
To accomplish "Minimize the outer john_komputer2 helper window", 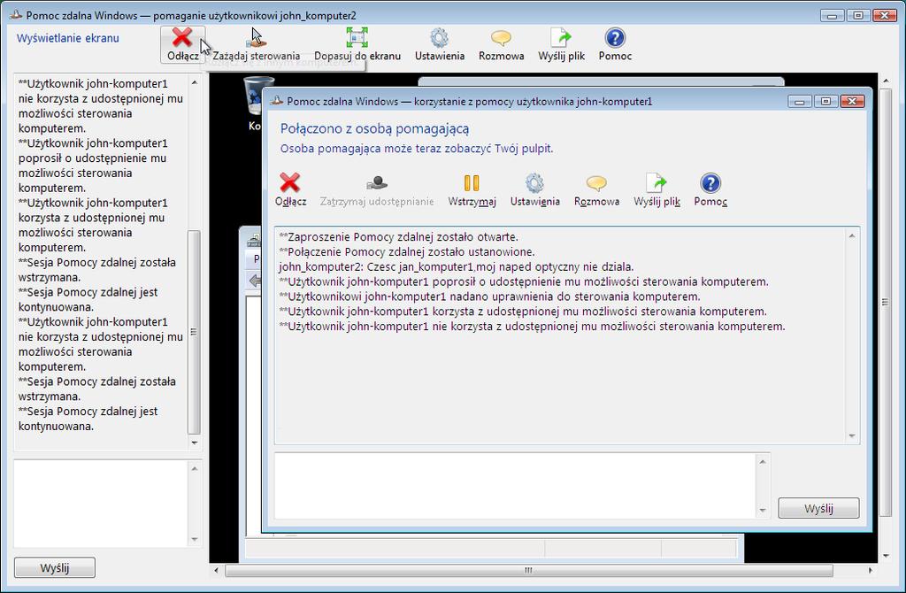I will (832, 16).
